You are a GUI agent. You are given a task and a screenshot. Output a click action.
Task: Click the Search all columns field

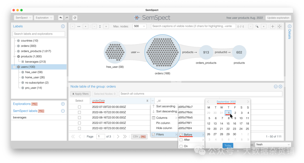(201, 94)
